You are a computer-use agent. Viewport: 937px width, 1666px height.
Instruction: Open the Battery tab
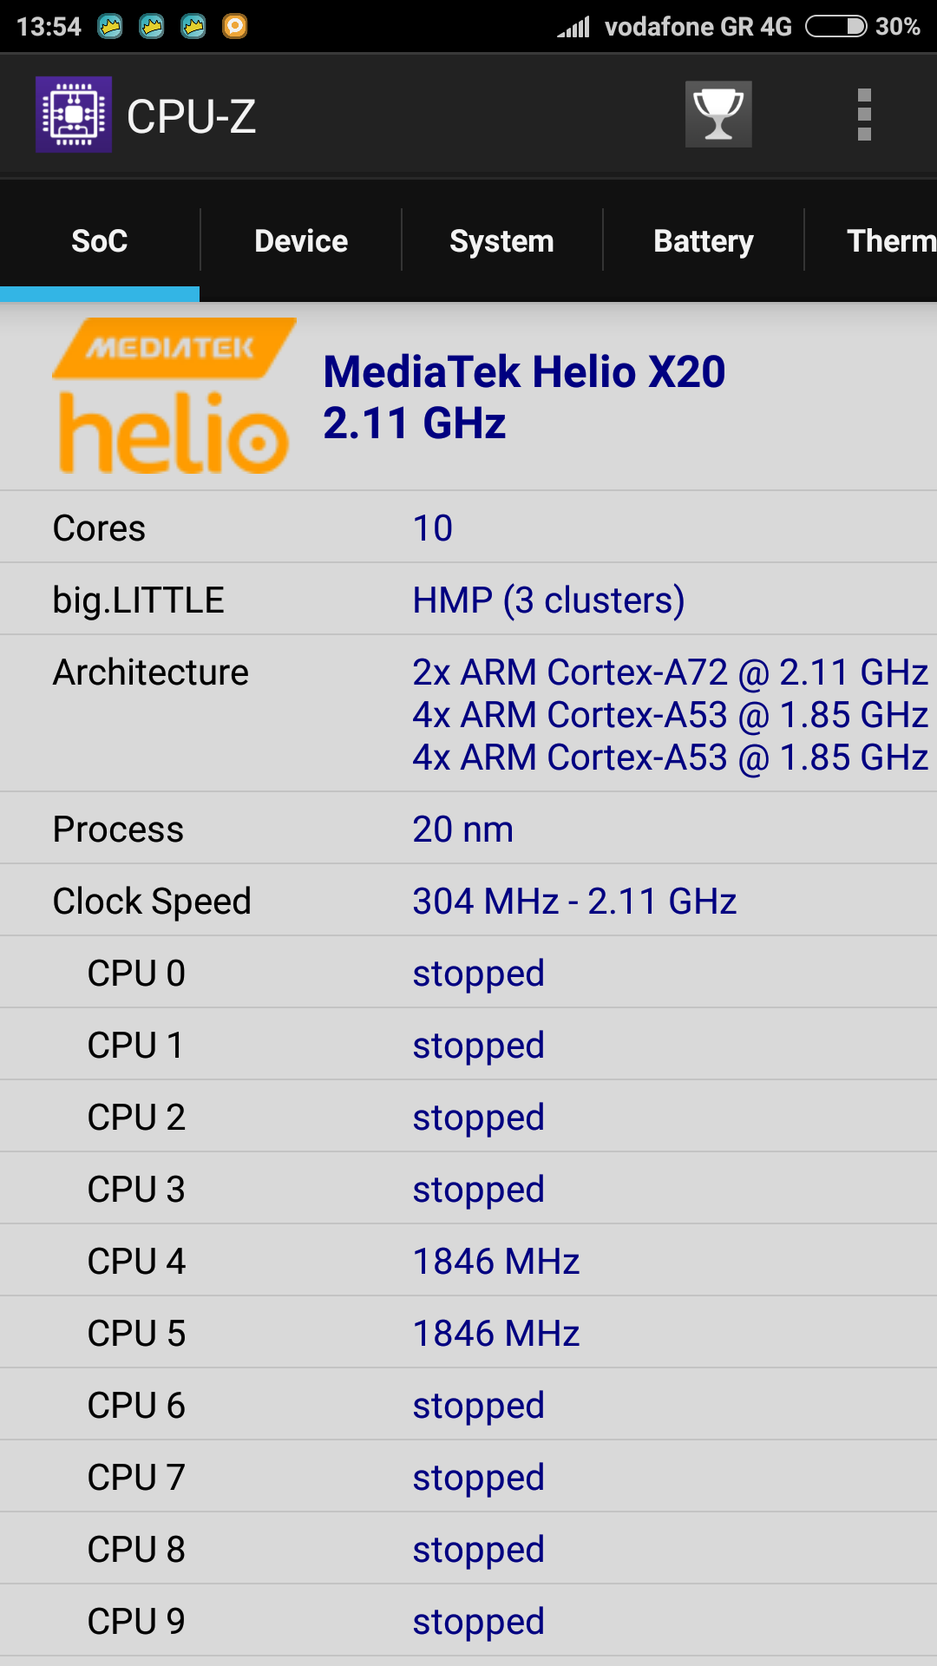click(x=703, y=241)
